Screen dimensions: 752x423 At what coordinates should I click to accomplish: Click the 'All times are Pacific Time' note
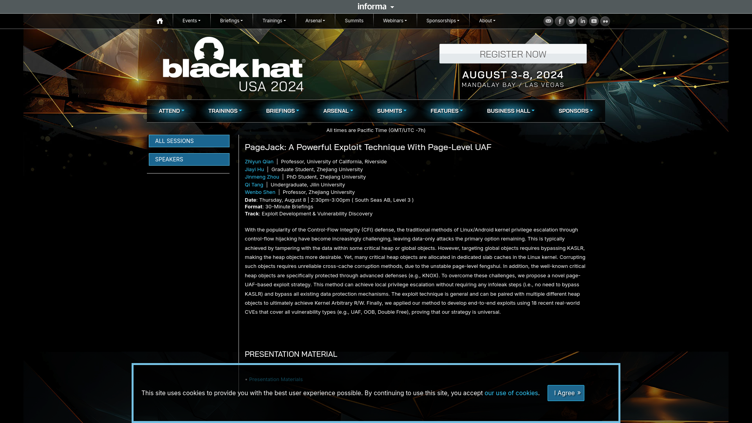[x=376, y=130]
